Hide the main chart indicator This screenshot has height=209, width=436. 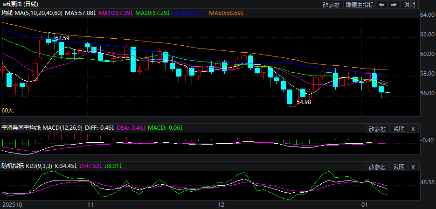pyautogui.click(x=359, y=5)
